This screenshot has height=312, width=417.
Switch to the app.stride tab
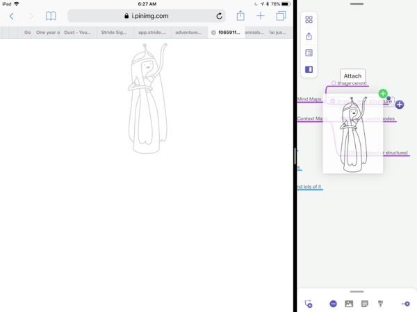coord(152,33)
